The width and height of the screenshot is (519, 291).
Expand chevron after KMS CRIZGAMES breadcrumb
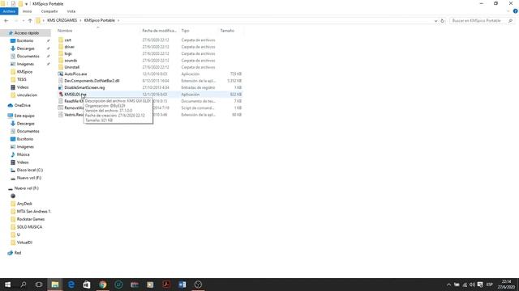coord(80,20)
